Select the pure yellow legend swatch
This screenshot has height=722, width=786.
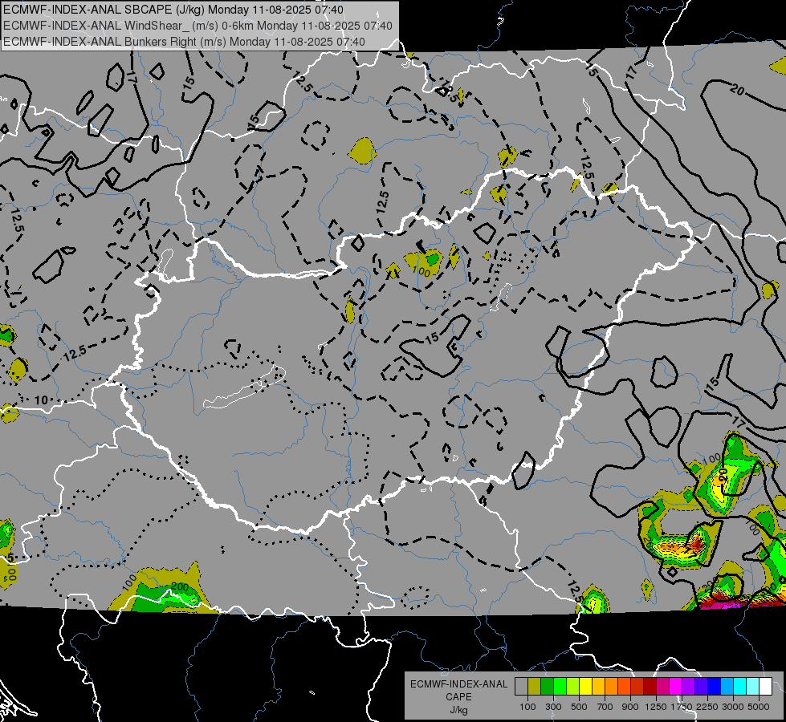tap(585, 687)
